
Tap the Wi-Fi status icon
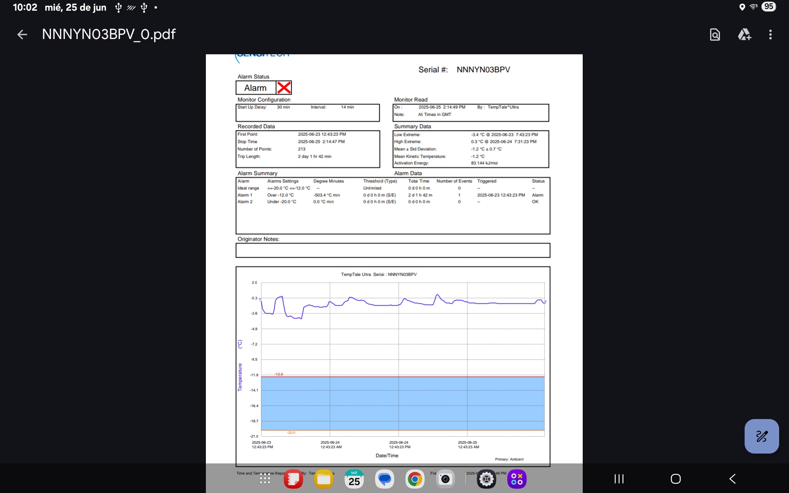754,7
